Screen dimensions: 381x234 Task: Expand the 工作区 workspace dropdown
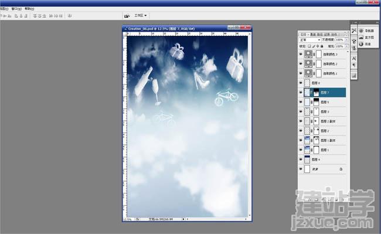pyautogui.click(x=141, y=15)
